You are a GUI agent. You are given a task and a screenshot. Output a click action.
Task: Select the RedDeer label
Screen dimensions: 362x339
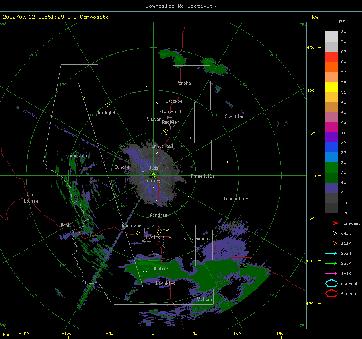171,122
